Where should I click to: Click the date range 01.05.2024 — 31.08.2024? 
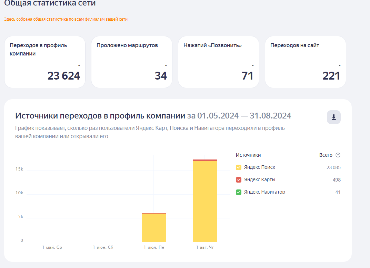click(244, 116)
